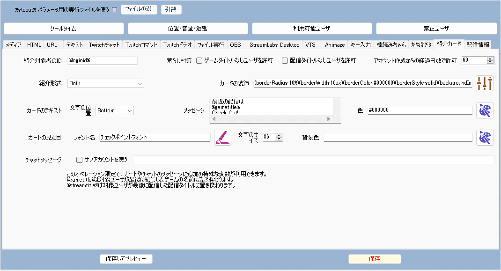This screenshot has width=501, height=271.
Task: Switch to 配信情報 tab
Action: [x=478, y=45]
